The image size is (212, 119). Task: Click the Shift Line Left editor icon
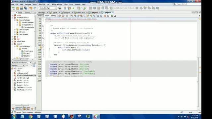click(98, 16)
